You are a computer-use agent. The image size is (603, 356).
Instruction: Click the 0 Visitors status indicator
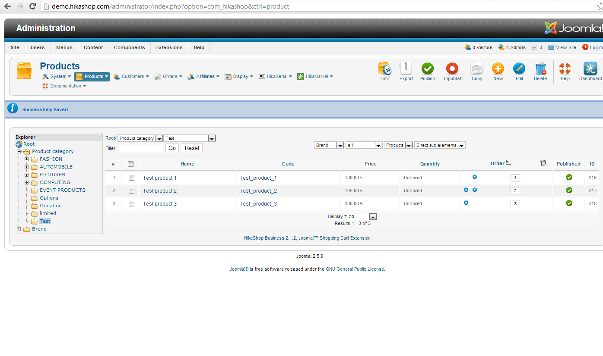478,47
